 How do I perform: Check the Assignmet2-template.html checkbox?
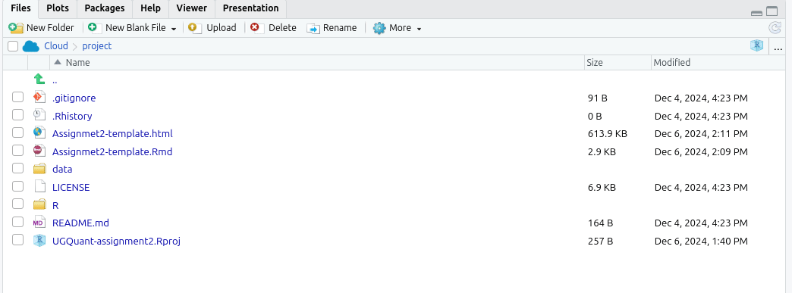(17, 132)
